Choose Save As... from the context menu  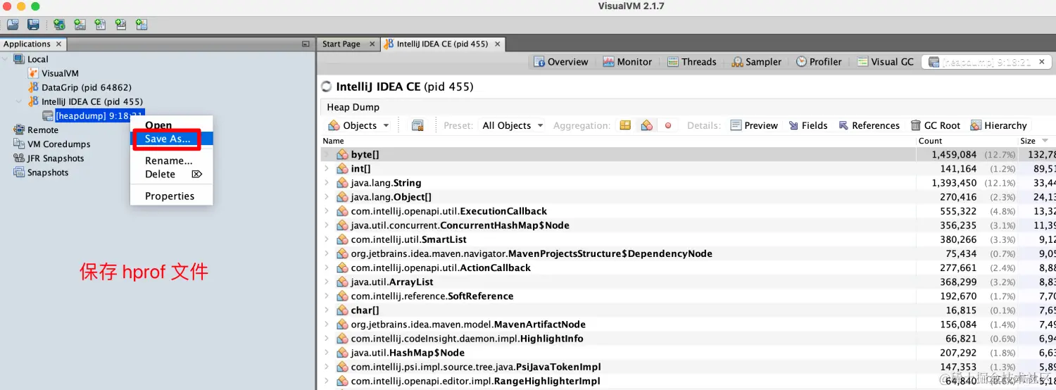171,139
